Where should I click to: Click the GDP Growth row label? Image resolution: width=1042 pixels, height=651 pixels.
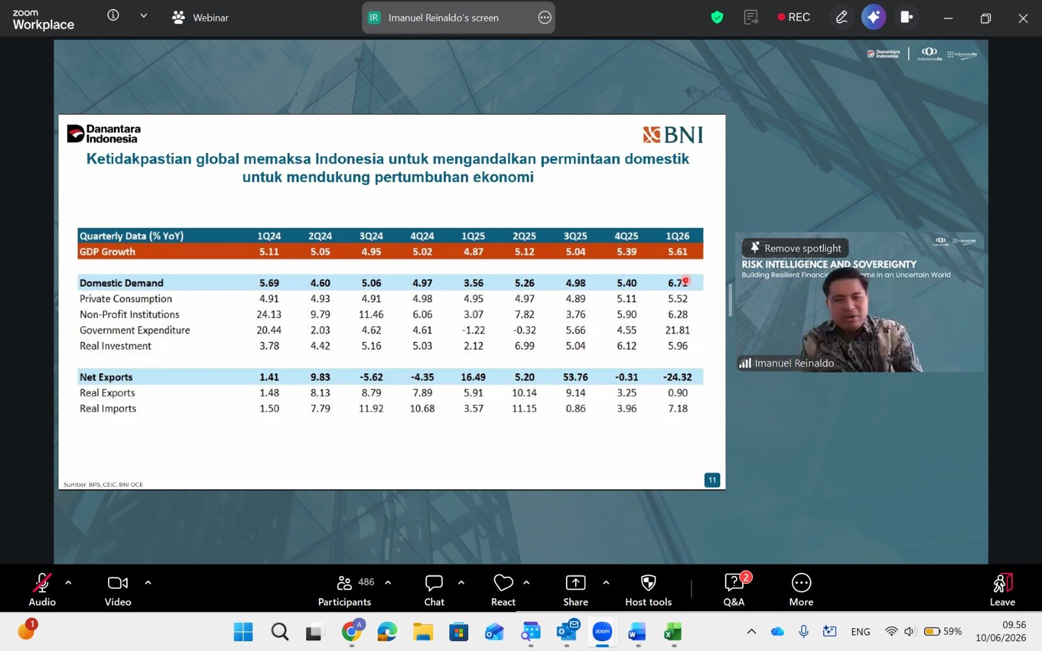tap(107, 252)
